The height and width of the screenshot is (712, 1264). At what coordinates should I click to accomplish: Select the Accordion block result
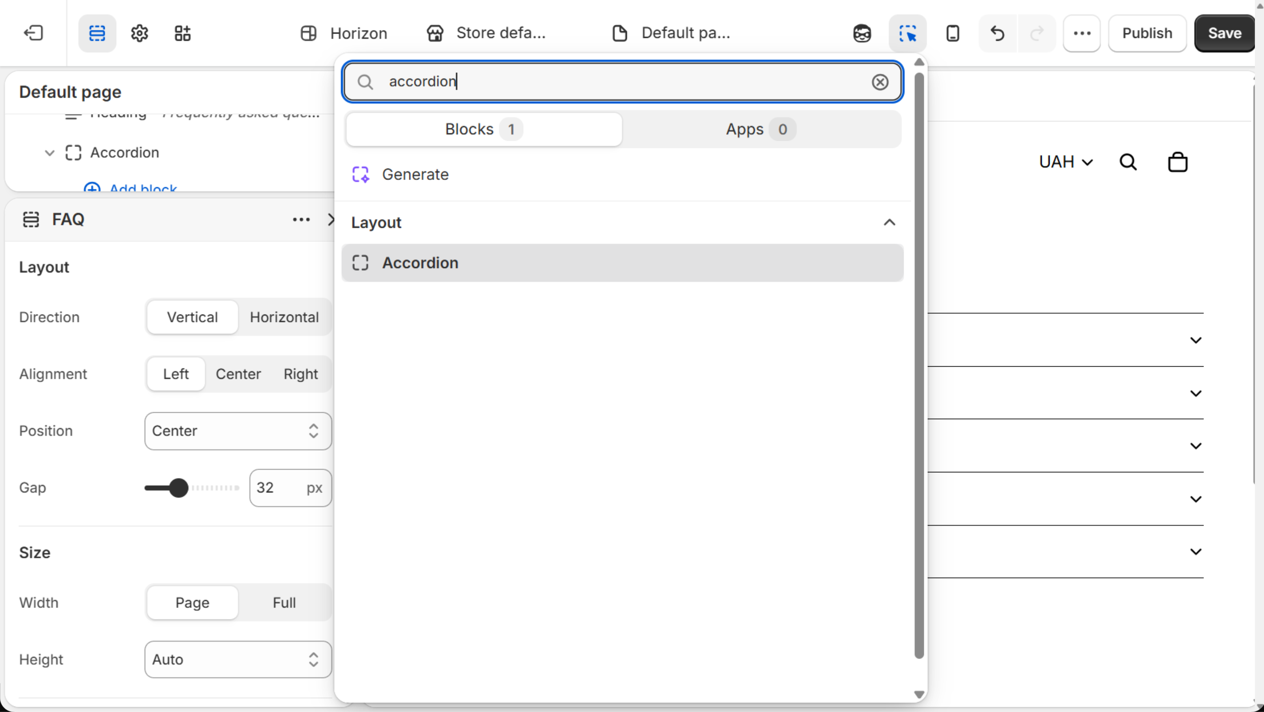point(623,263)
